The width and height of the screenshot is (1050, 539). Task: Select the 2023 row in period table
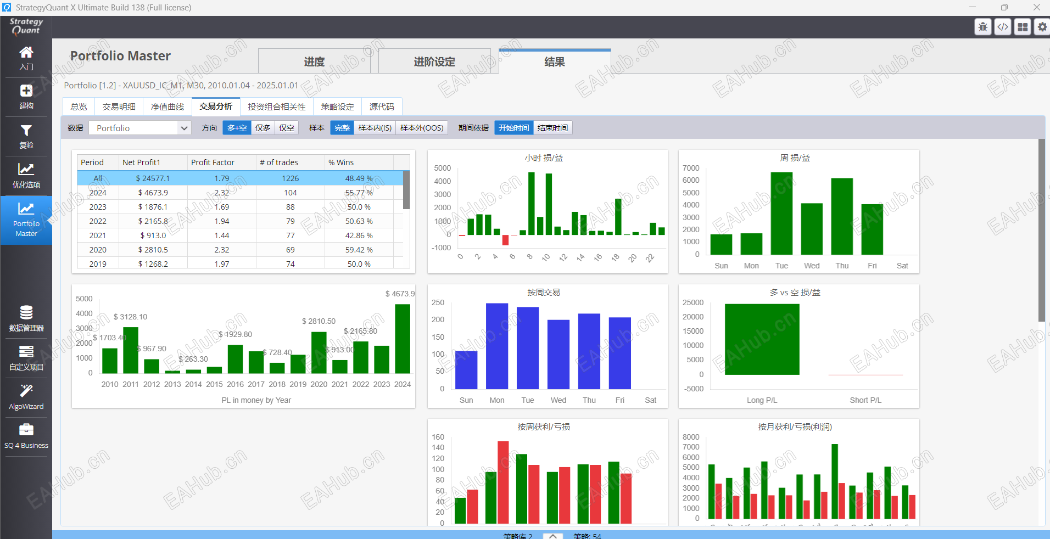[240, 207]
